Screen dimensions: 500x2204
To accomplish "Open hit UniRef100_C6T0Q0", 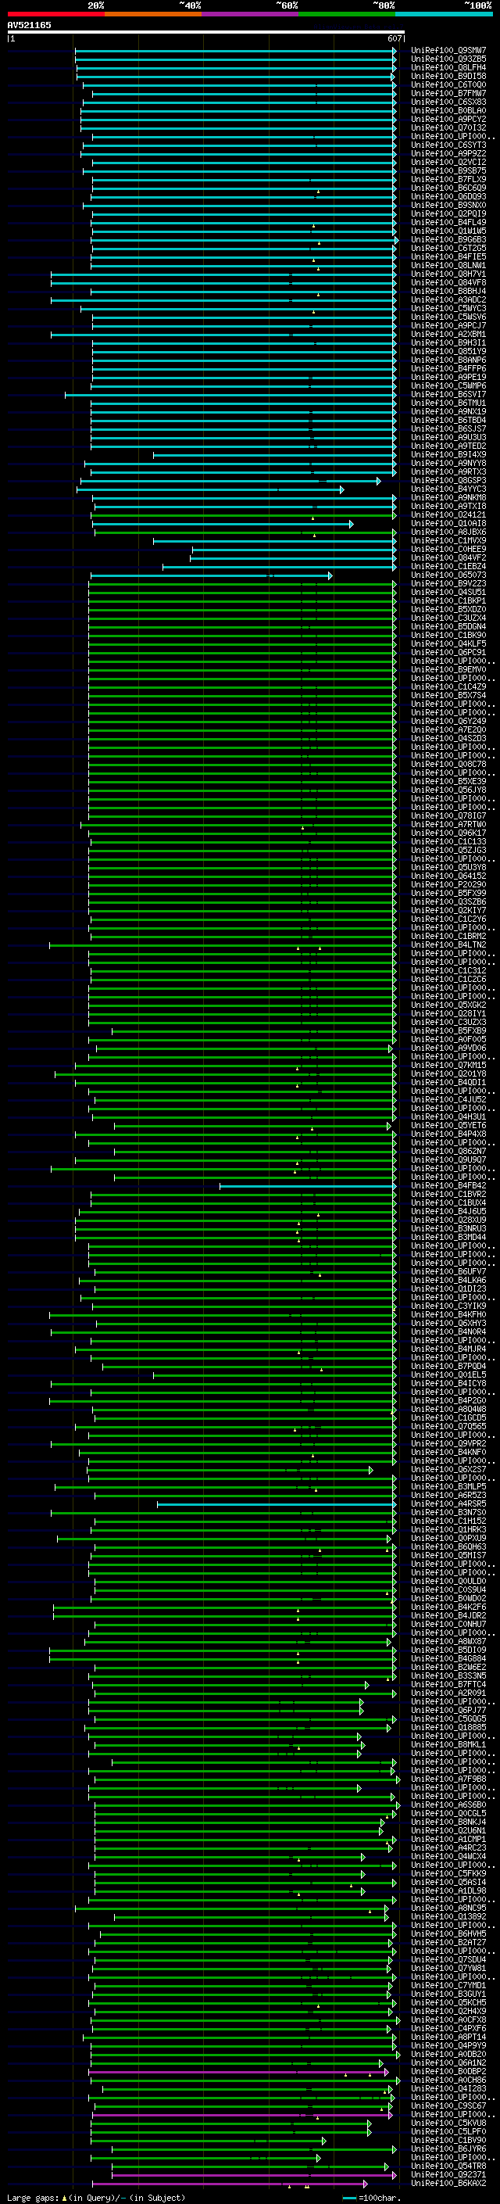I will point(448,84).
